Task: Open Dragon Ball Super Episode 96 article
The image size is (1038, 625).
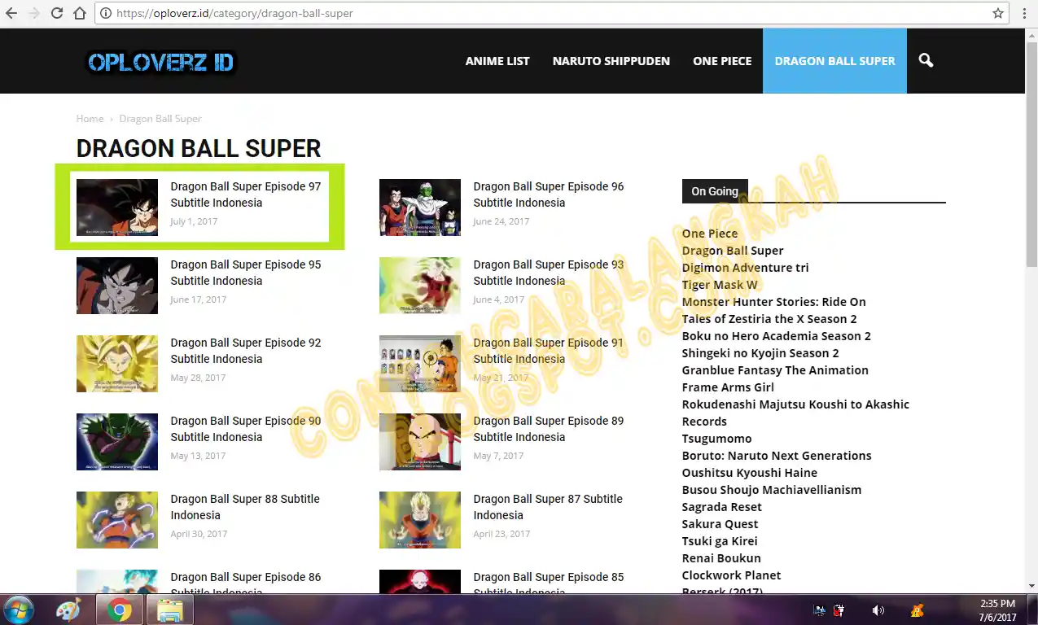Action: coord(549,194)
